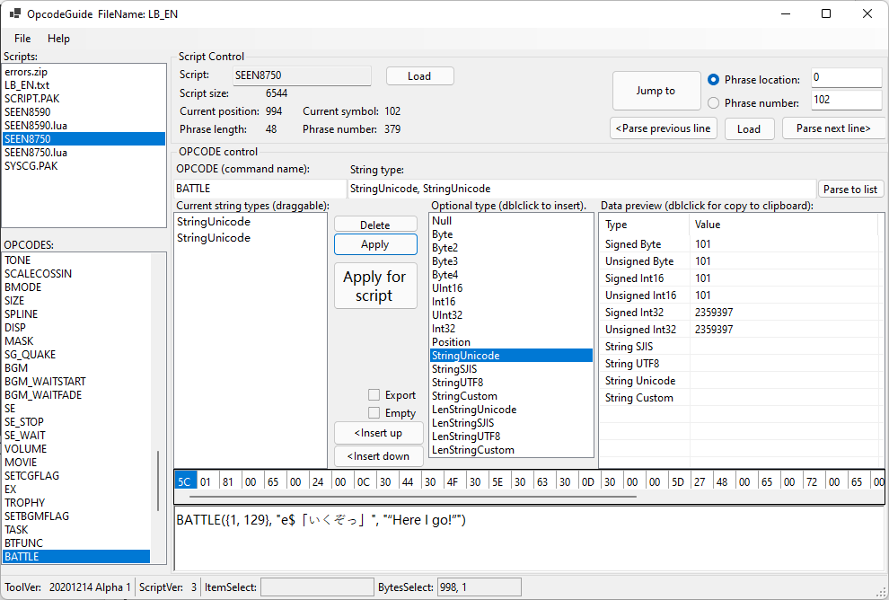889x600 pixels.
Task: Click the Parse to list button
Action: 849,189
